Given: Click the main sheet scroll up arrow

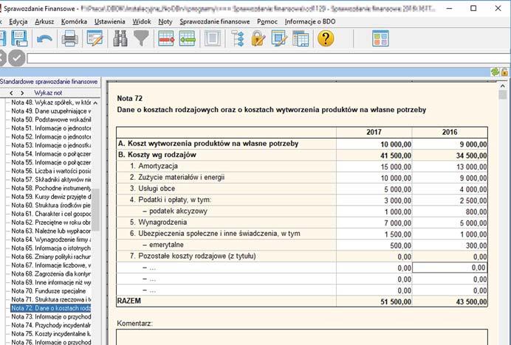Looking at the screenshot, I should pos(502,86).
